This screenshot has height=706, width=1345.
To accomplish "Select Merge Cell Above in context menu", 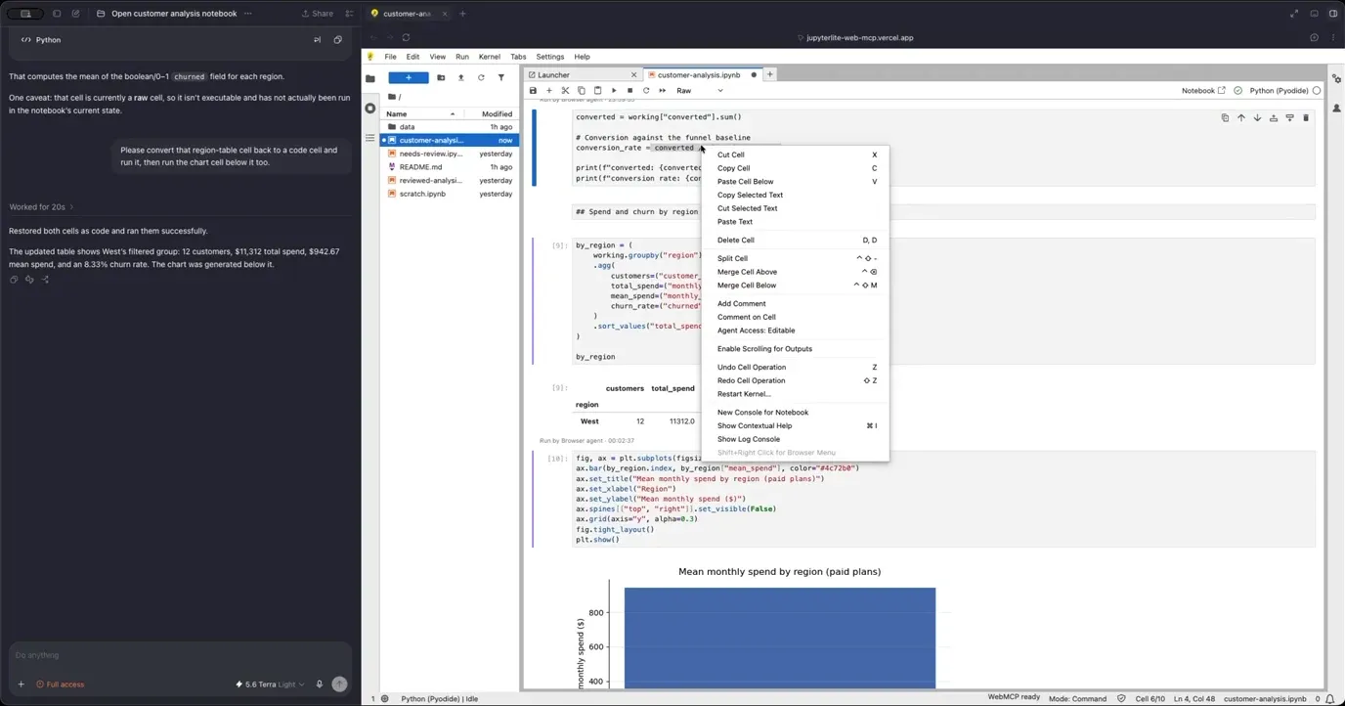I will coord(796,272).
